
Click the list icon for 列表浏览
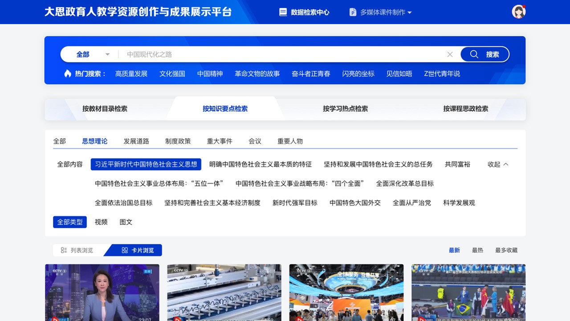point(64,251)
